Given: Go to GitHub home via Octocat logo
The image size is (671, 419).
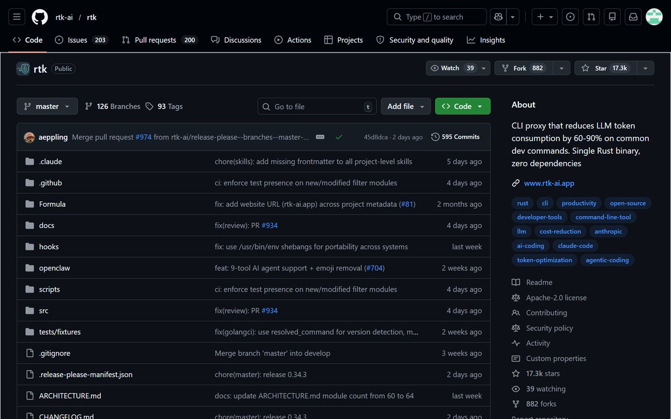Looking at the screenshot, I should tap(40, 17).
